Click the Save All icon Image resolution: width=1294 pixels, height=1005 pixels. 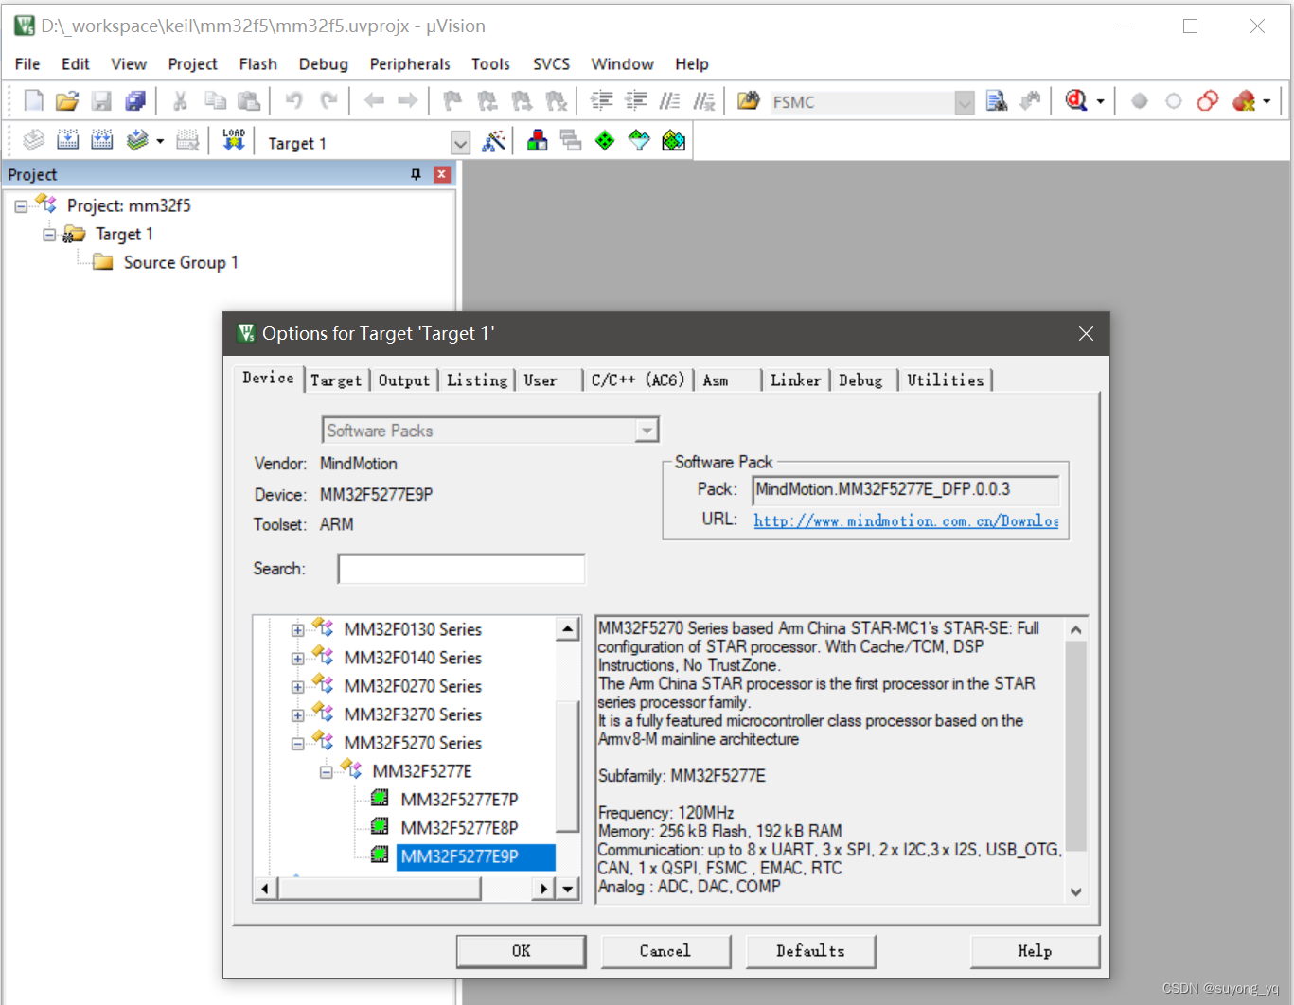(135, 100)
